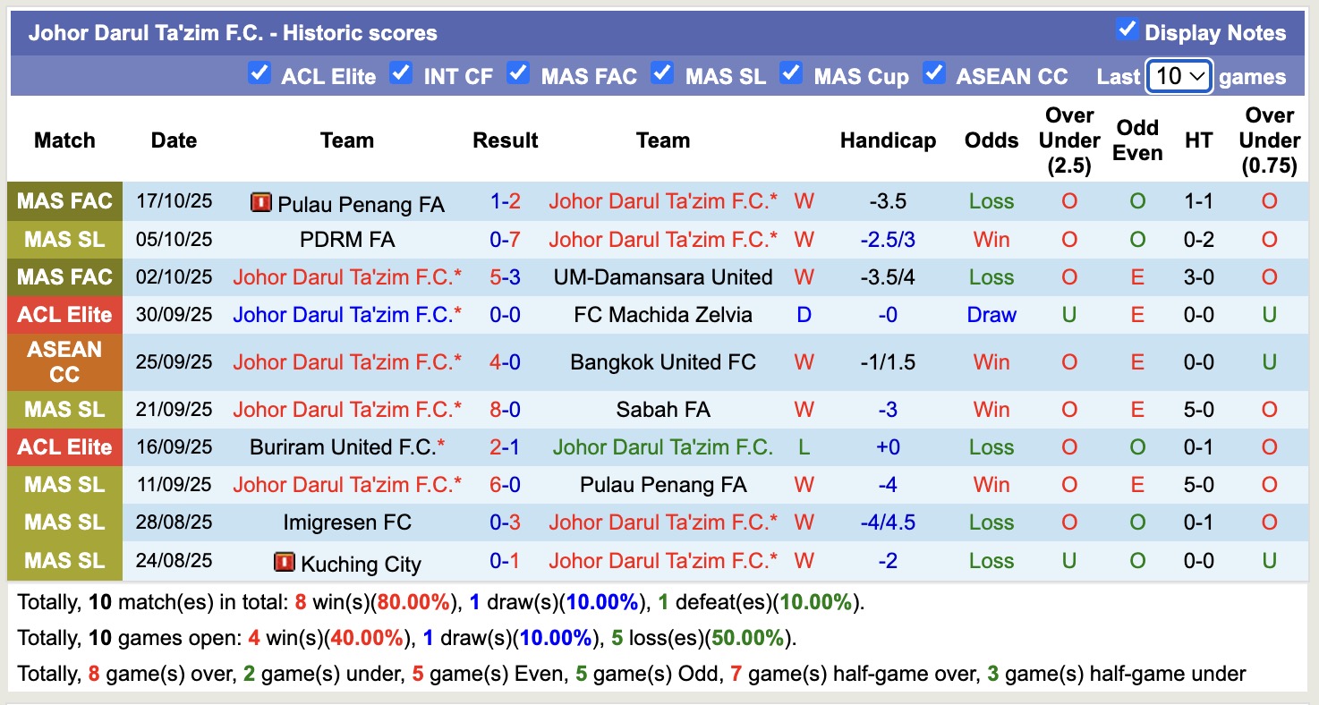Click the FC Machida Zelvia team link

[662, 314]
